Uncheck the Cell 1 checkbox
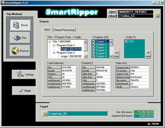 click(126, 41)
